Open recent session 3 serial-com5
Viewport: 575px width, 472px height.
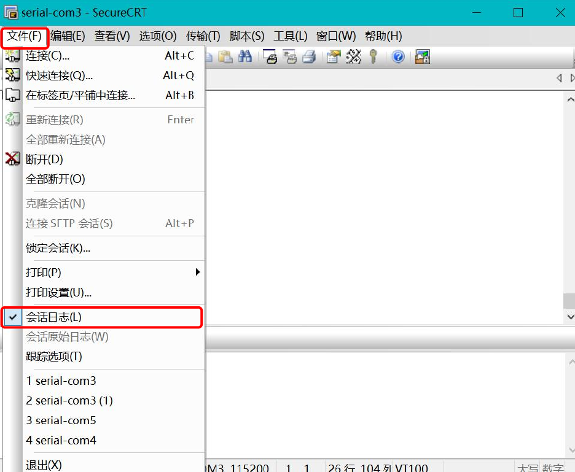point(103,420)
